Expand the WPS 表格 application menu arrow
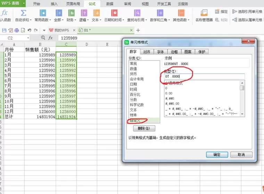 click(x=24, y=3)
